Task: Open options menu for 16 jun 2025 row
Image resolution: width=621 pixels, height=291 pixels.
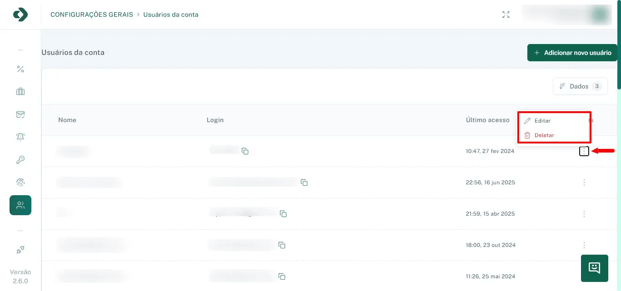Action: point(584,182)
